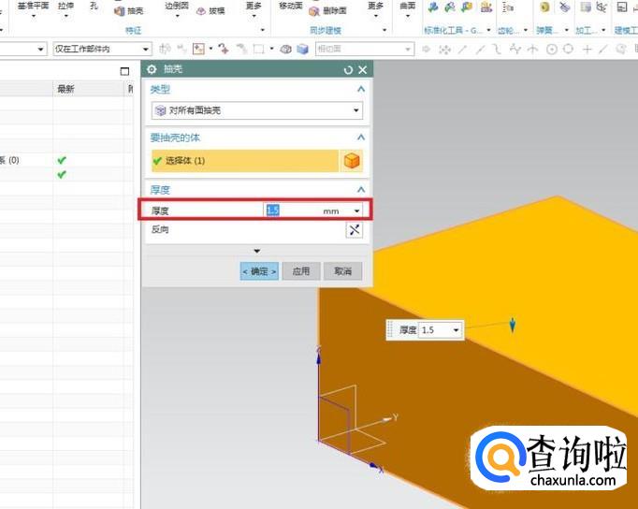Collapse the Type (类型) section
The height and width of the screenshot is (509, 638).
click(360, 89)
